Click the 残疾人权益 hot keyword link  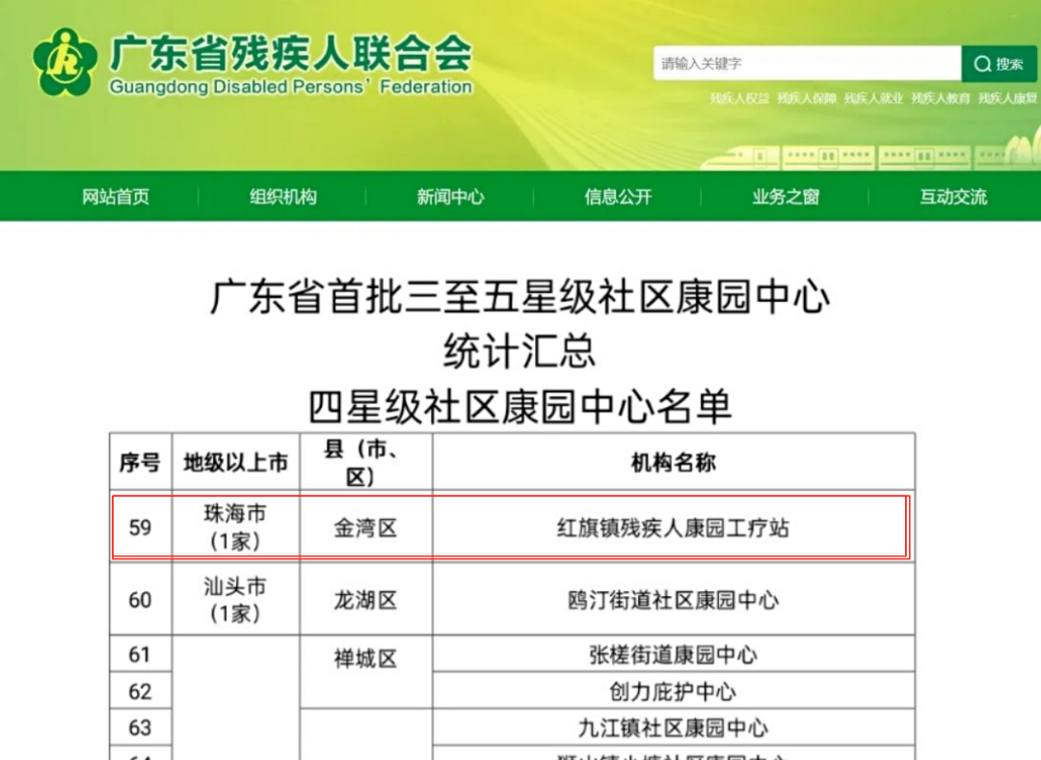click(x=739, y=98)
